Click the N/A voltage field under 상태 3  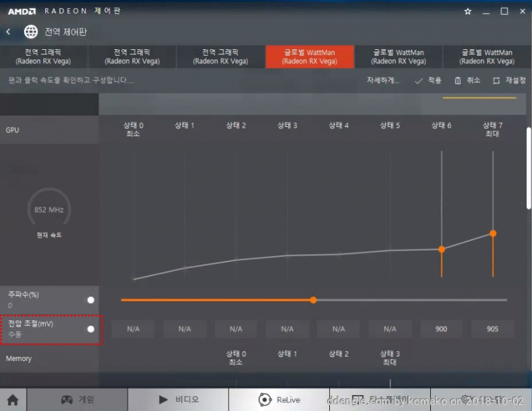[x=287, y=329]
